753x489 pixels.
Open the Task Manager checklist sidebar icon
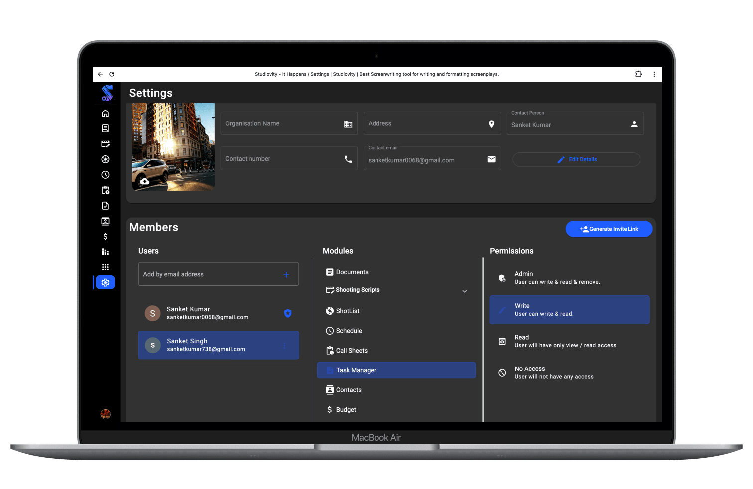pos(105,206)
